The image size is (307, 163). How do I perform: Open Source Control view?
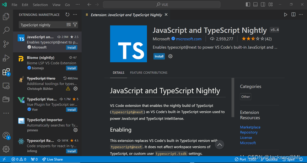pyautogui.click(x=6, y=44)
